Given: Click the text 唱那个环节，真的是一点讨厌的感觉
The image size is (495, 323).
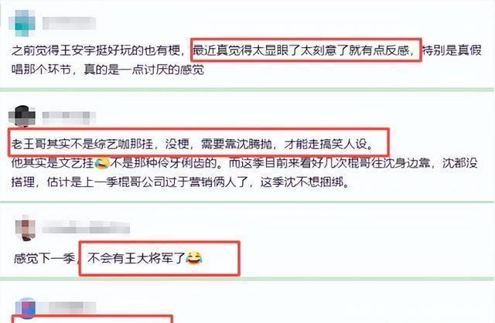Looking at the screenshot, I should [108, 70].
